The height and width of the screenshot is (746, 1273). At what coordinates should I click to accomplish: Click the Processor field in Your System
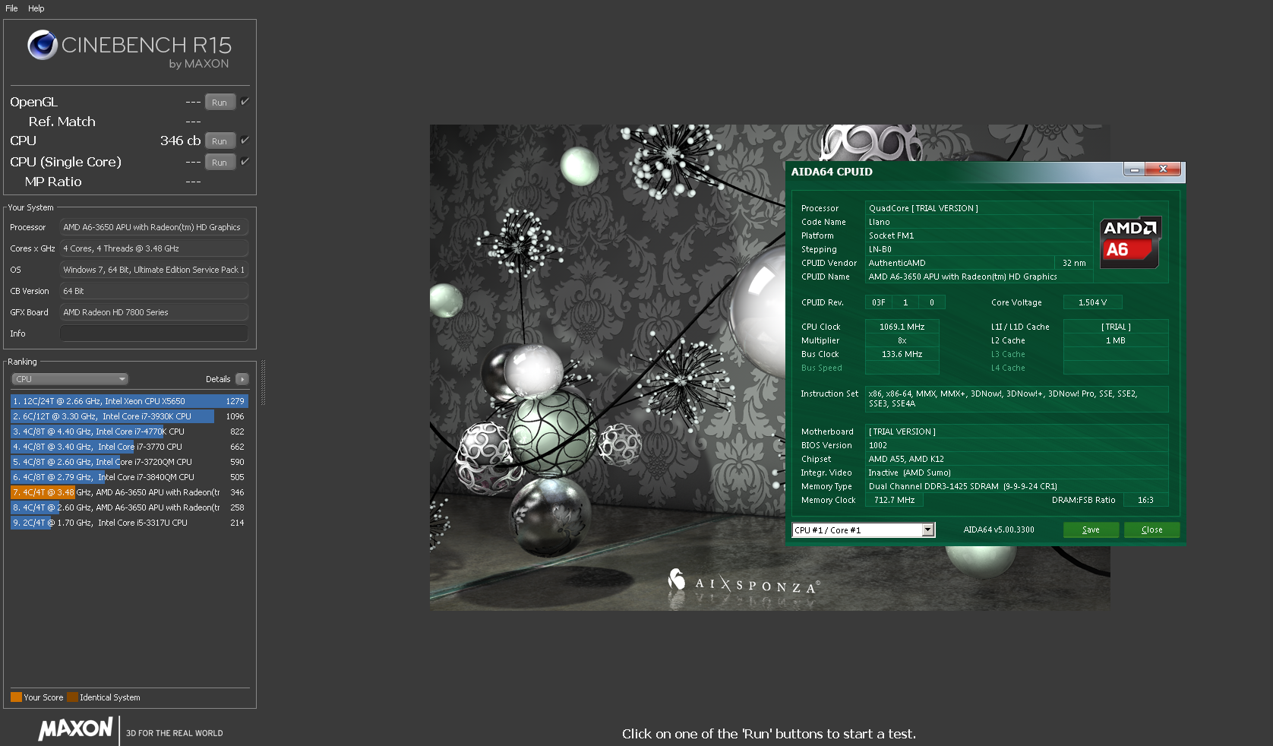click(153, 227)
